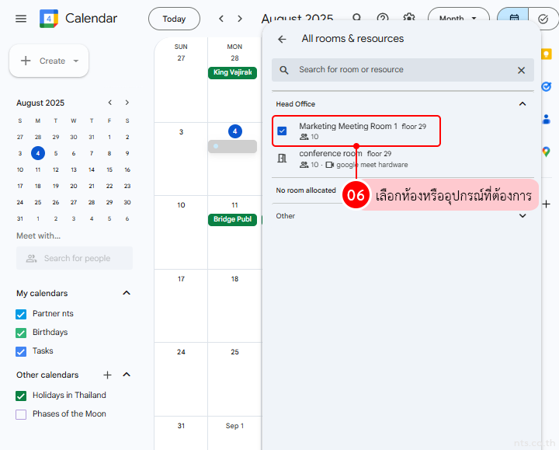Viewport: 559px width, 450px height.
Task: Switch to Tasks view check icon
Action: point(543,19)
